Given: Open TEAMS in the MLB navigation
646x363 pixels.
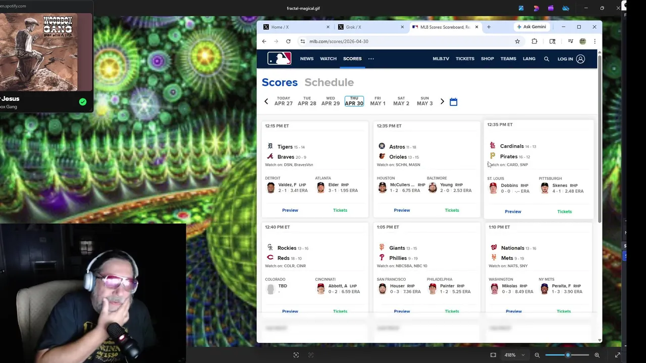Looking at the screenshot, I should click(x=508, y=59).
